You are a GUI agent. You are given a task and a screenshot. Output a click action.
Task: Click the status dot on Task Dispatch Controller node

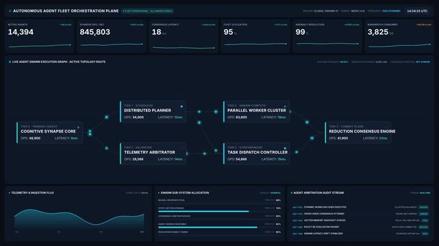tap(285, 148)
